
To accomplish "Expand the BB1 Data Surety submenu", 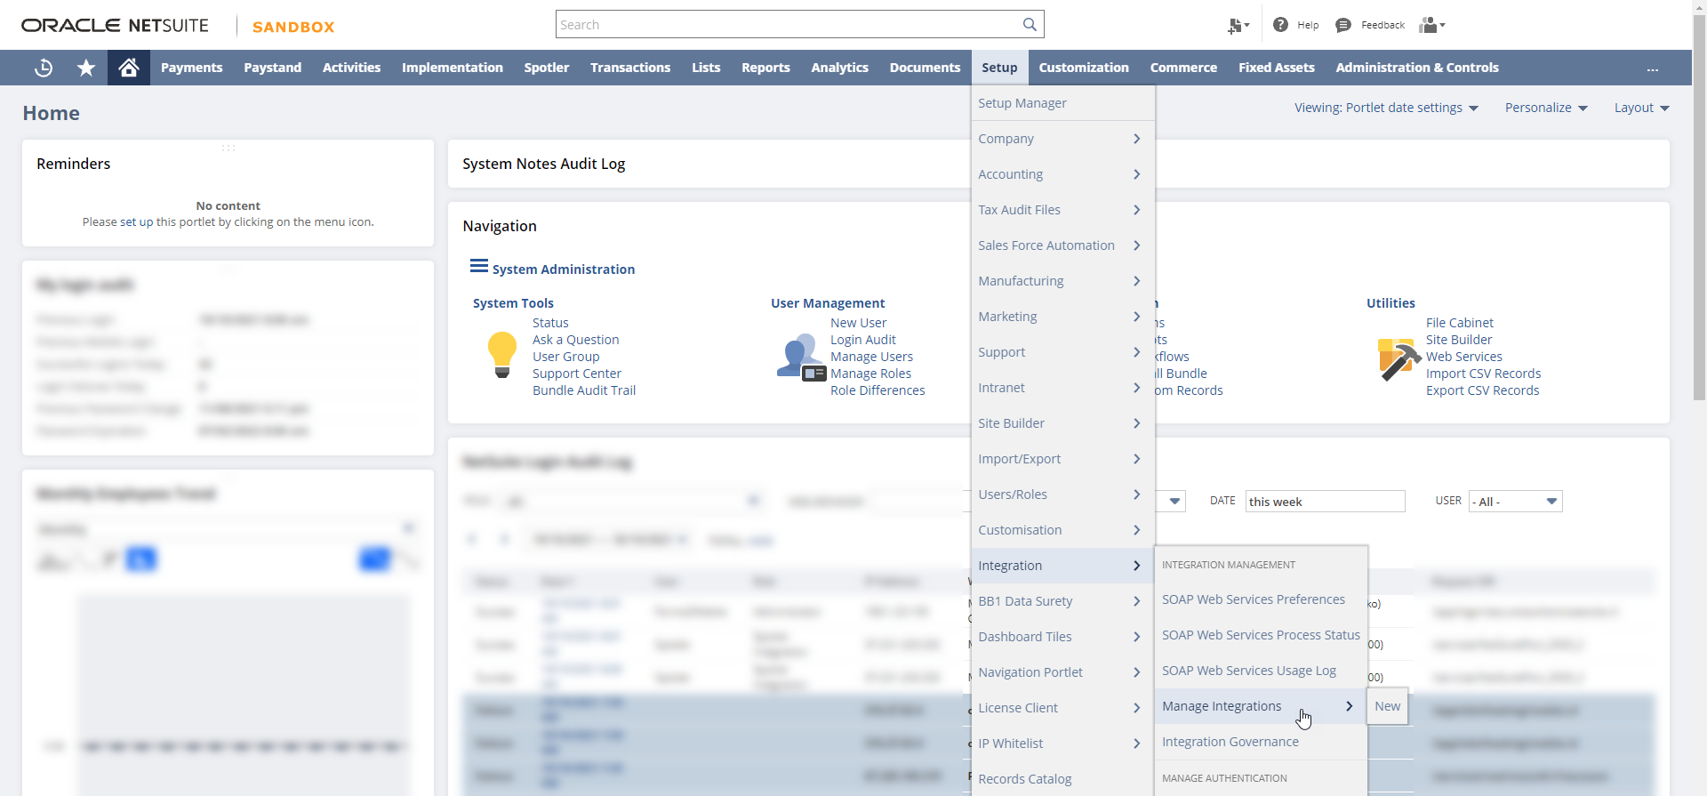I will click(1062, 601).
